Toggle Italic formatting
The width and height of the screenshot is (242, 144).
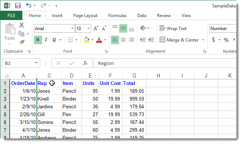tap(46, 40)
